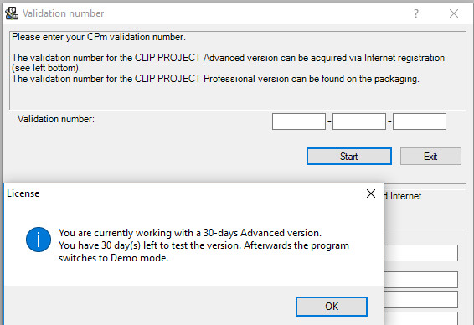Viewport: 474px width, 325px height.
Task: Focus the first validation number segment field
Action: click(x=299, y=121)
